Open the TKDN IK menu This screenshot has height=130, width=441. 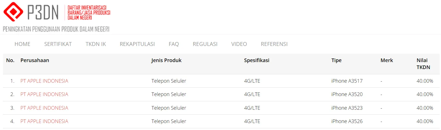[x=96, y=44]
